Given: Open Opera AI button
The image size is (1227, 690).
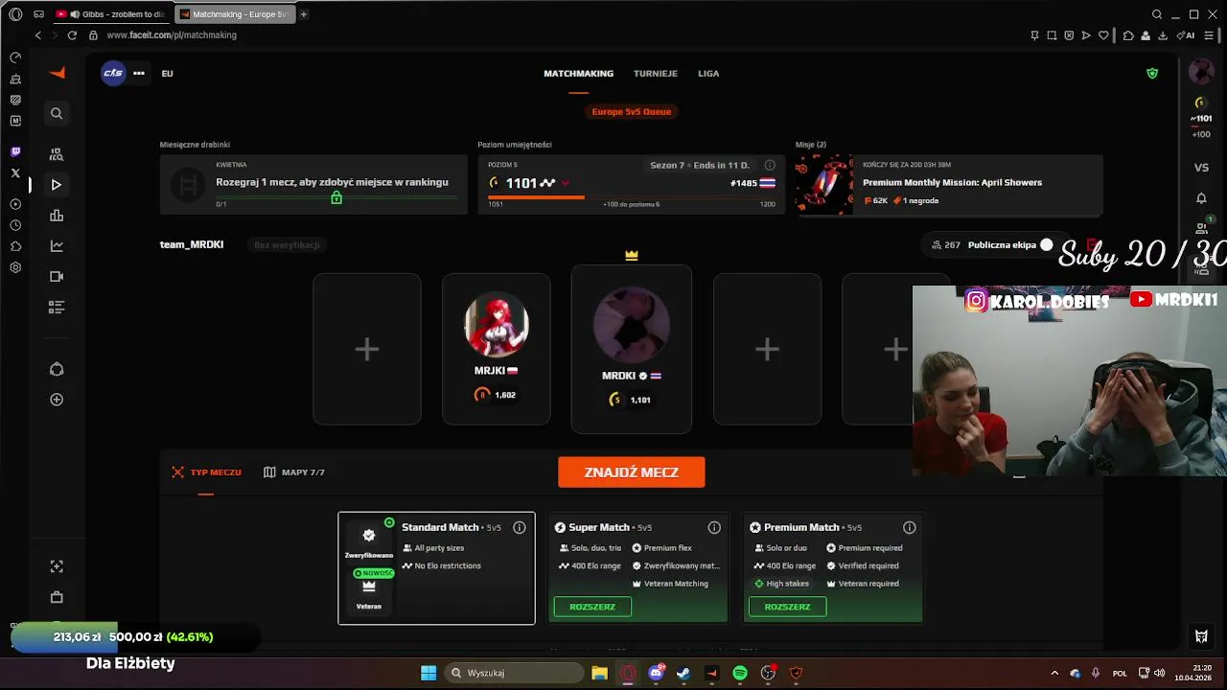Looking at the screenshot, I should pyautogui.click(x=1187, y=35).
